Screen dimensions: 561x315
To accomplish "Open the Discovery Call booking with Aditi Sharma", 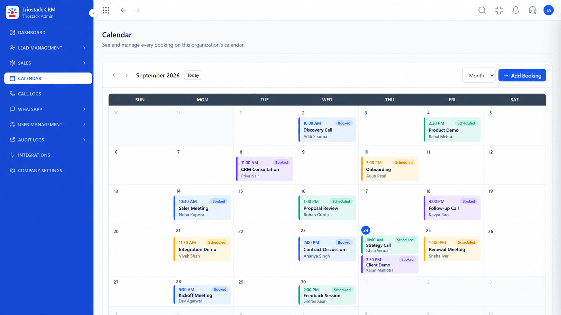I will (327, 130).
